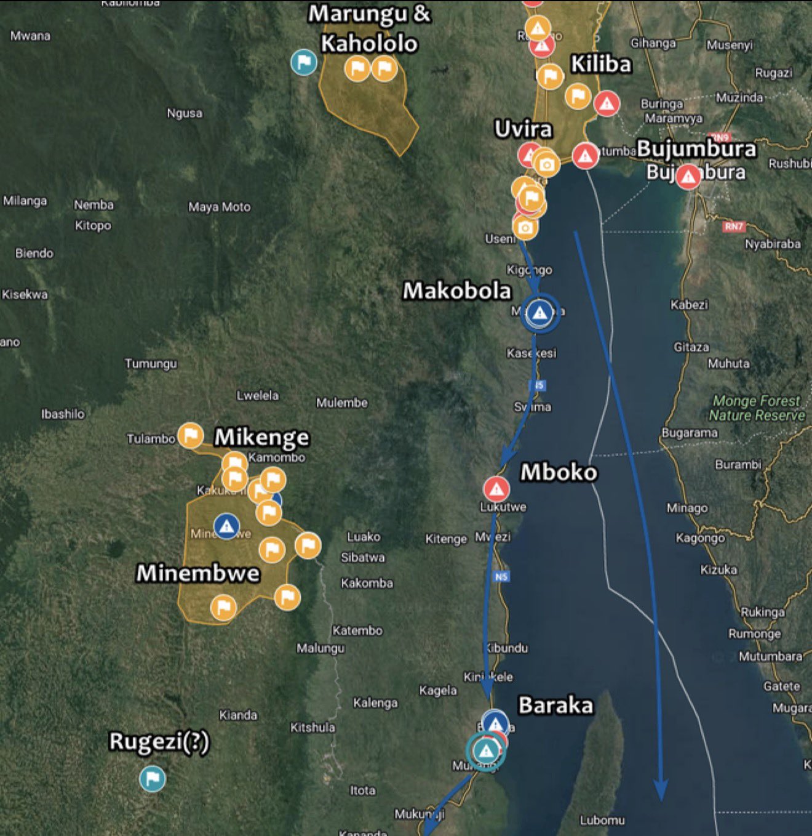Click the RN7 road shield near Bujumbura
This screenshot has width=812, height=836.
733,227
